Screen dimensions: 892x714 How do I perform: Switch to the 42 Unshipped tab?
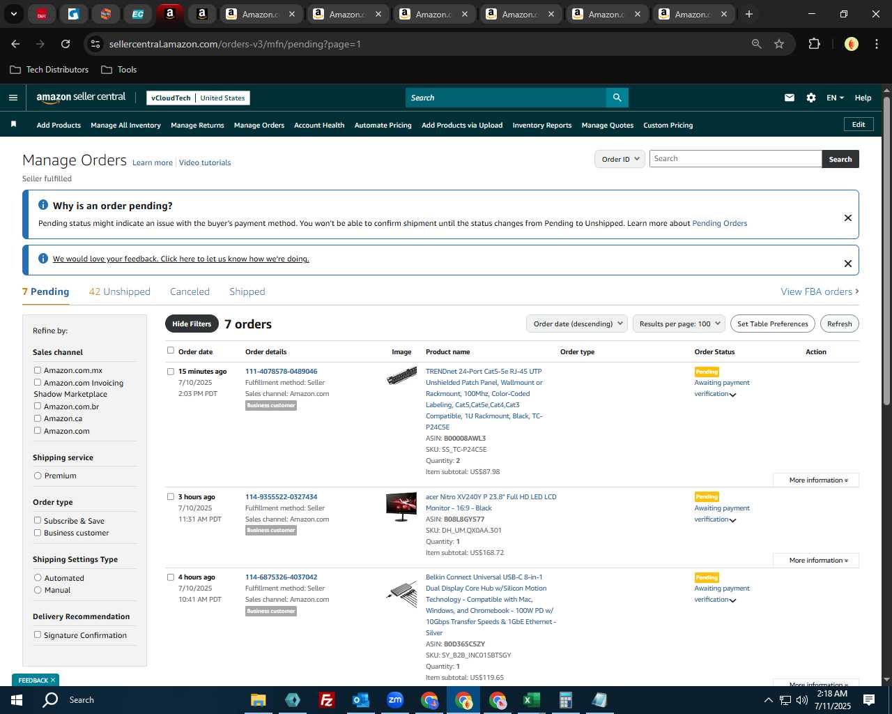pos(120,291)
